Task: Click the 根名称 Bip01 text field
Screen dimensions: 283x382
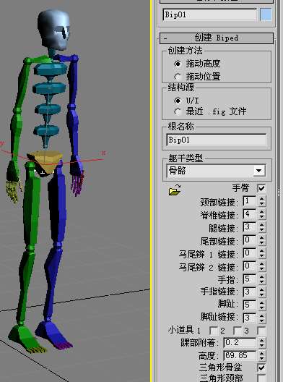Action: click(x=217, y=140)
